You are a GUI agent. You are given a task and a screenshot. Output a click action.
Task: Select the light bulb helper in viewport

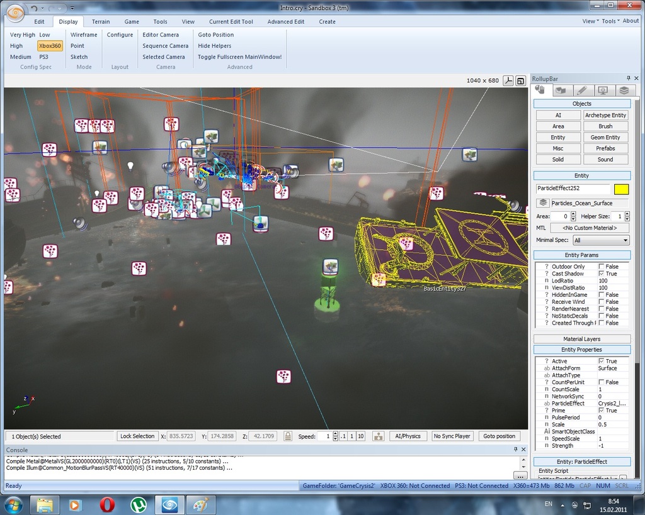[130, 166]
